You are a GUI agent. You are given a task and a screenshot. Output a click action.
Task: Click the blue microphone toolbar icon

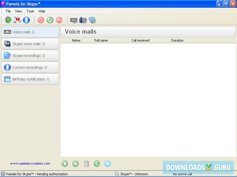26,20
